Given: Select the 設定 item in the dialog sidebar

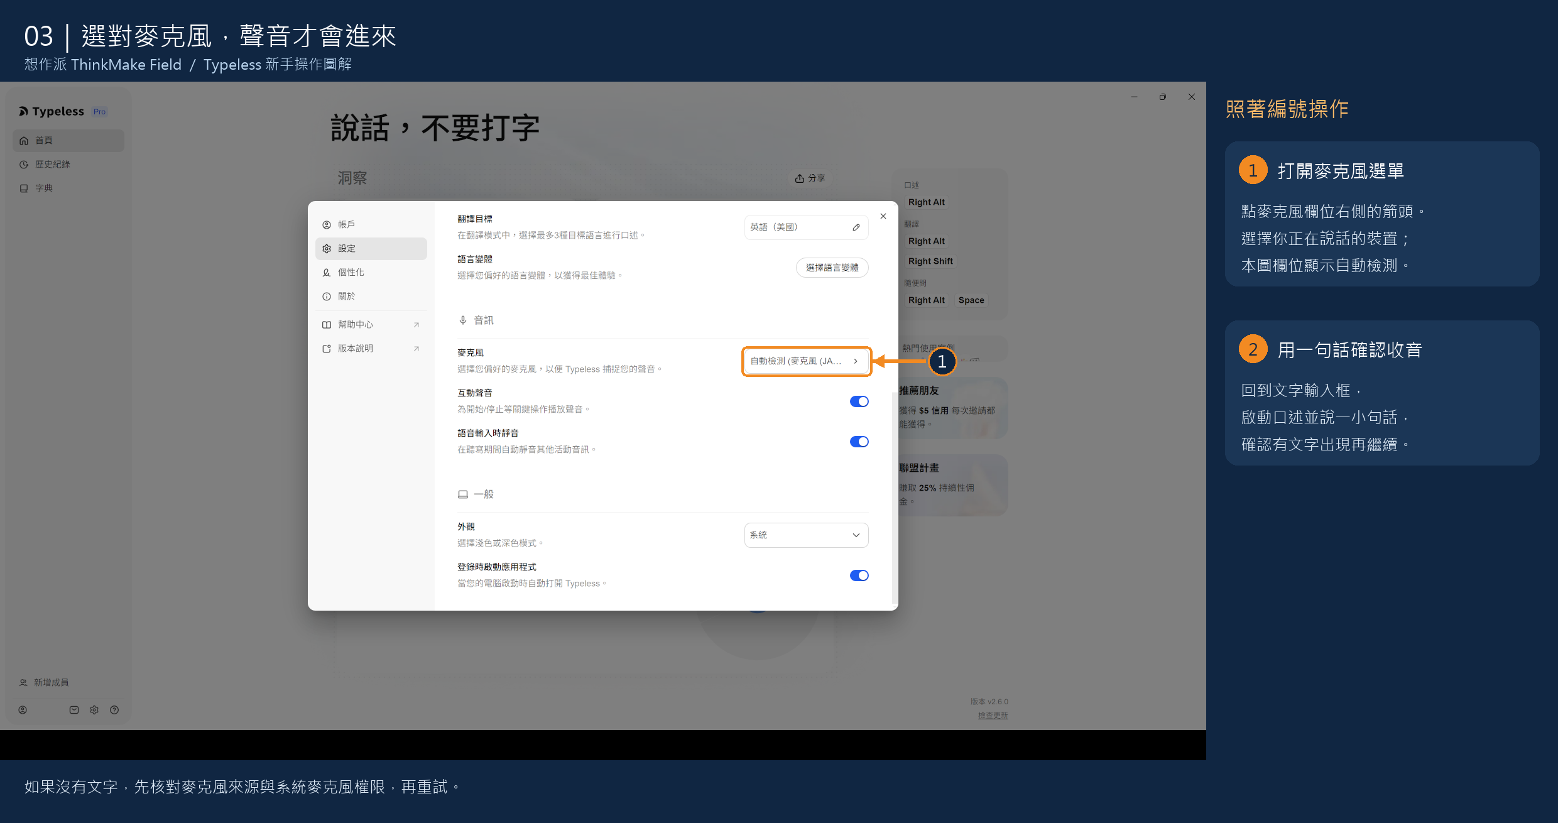Looking at the screenshot, I should [371, 248].
